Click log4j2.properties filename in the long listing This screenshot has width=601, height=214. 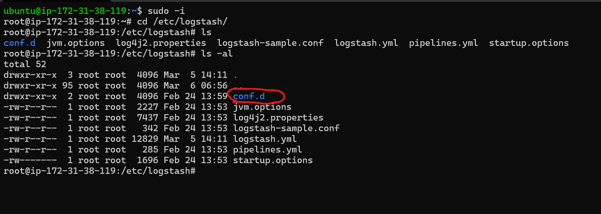278,118
